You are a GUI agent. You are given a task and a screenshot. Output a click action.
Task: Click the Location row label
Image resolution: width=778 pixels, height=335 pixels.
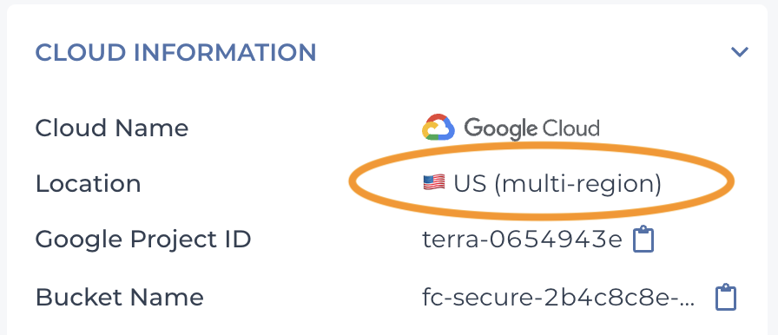(x=89, y=183)
